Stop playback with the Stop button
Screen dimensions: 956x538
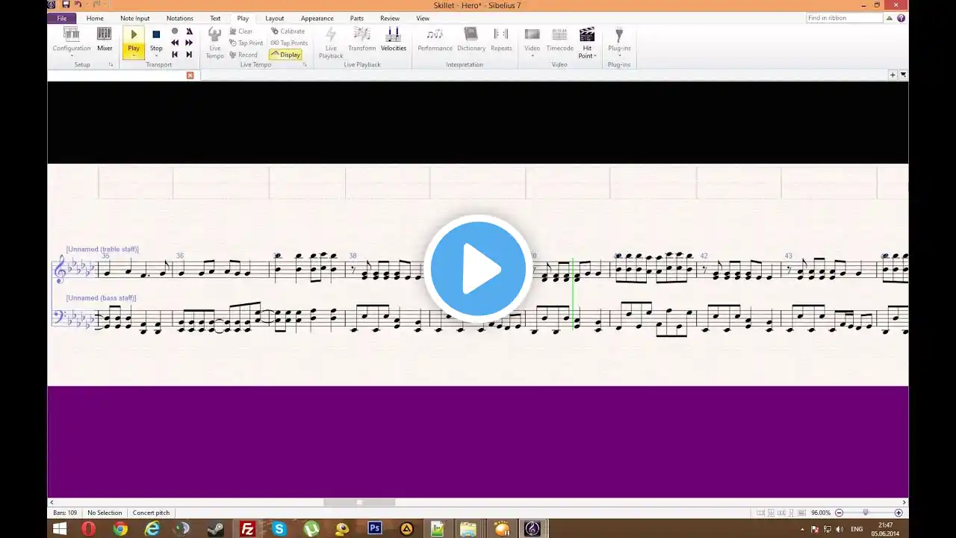(156, 40)
